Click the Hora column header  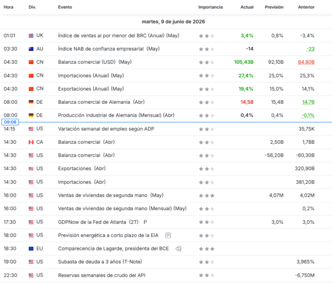pos(8,7)
